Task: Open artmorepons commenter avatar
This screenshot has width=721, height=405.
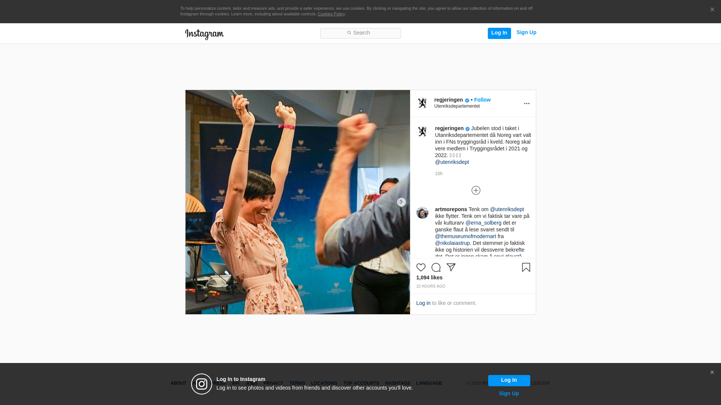Action: point(422,213)
